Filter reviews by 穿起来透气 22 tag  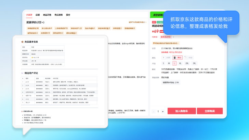coord(76,28)
